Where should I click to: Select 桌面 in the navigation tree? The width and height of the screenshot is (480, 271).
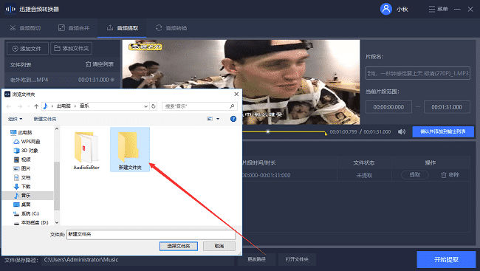tap(22, 205)
